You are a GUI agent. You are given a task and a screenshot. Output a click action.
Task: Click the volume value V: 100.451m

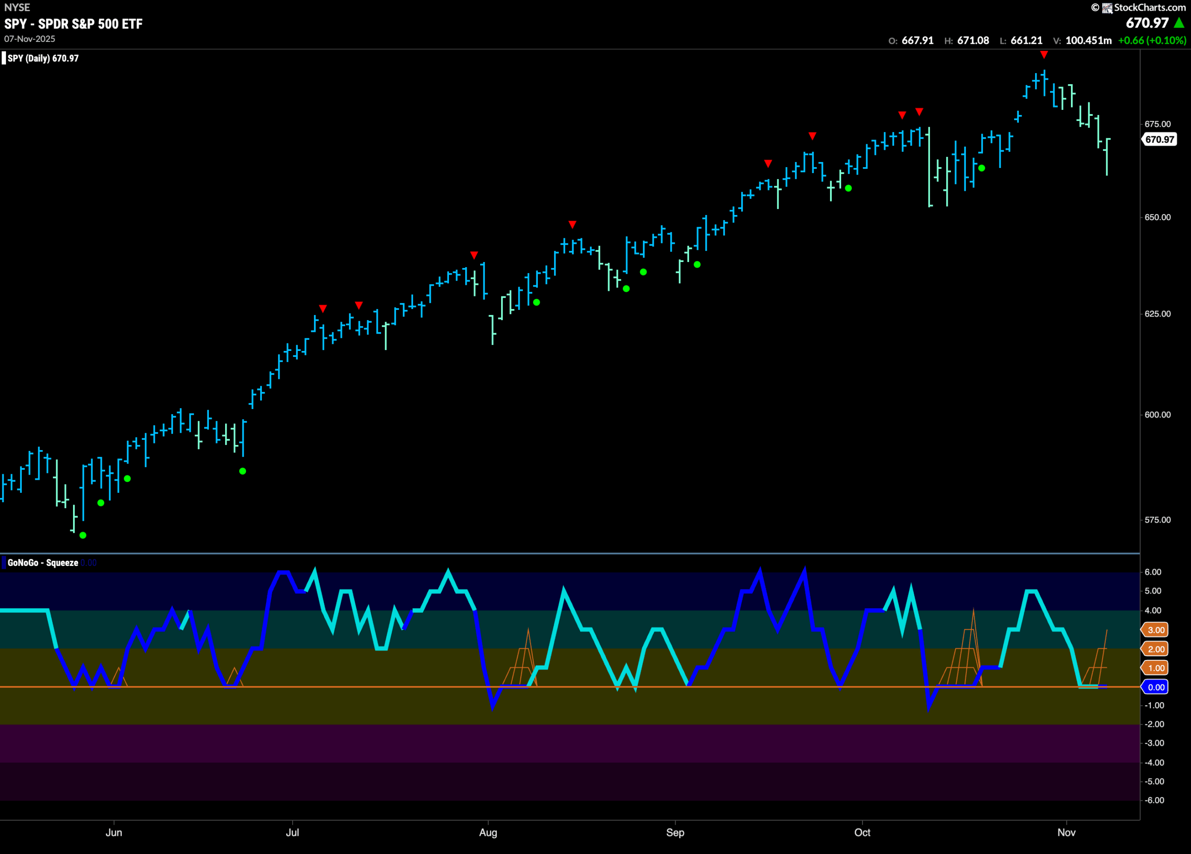click(1082, 40)
